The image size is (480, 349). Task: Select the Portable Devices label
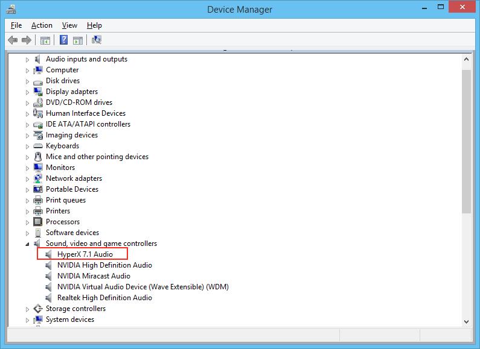(x=72, y=189)
